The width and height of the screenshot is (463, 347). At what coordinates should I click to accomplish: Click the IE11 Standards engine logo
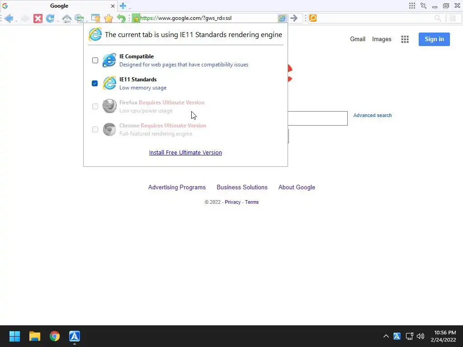click(x=109, y=83)
